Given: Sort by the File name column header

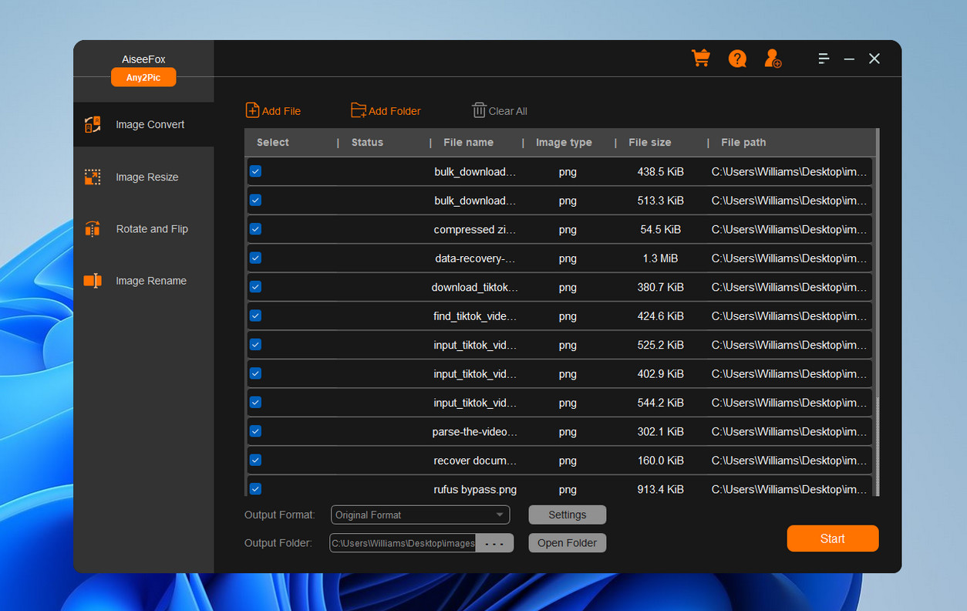Looking at the screenshot, I should click(x=469, y=143).
